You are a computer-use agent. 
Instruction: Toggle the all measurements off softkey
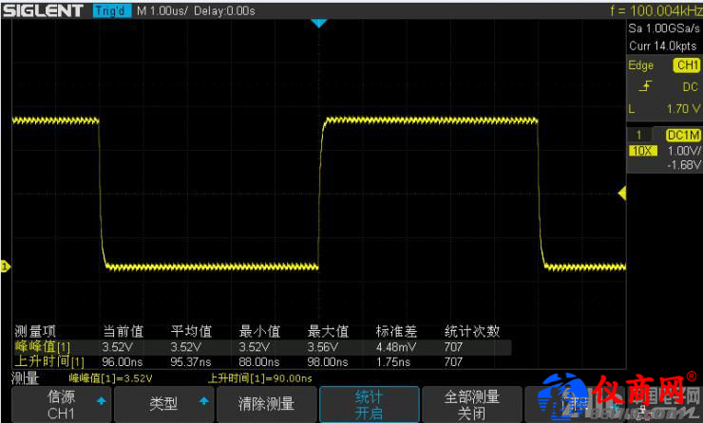click(471, 404)
